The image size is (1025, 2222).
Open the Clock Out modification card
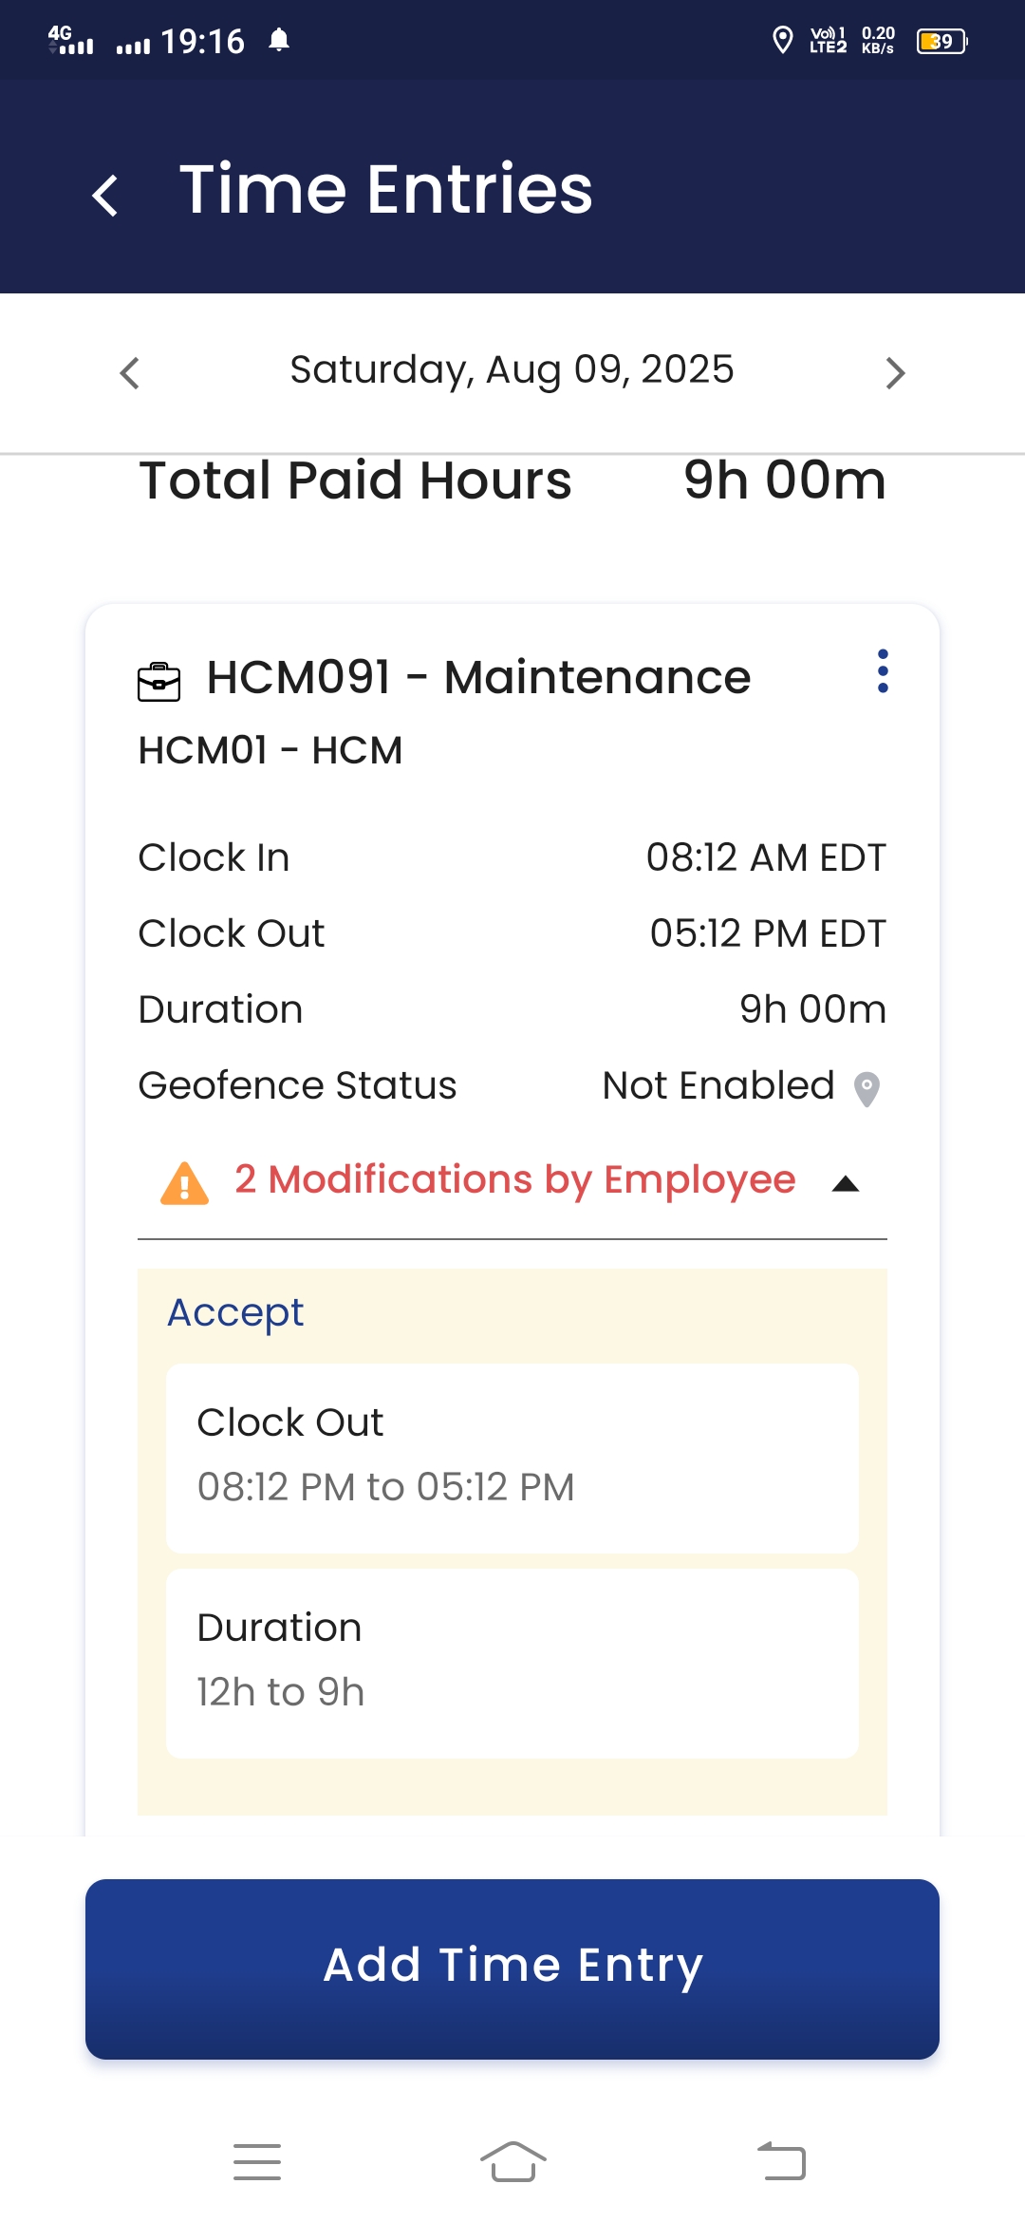point(512,1458)
